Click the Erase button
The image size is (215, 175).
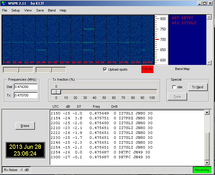coord(25,125)
